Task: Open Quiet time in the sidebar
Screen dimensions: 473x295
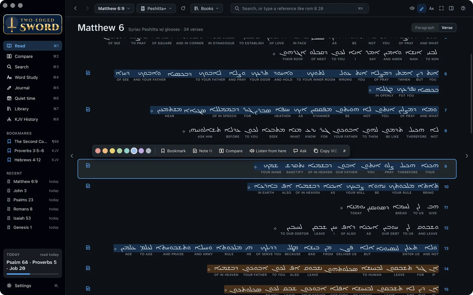Action: pos(33,98)
